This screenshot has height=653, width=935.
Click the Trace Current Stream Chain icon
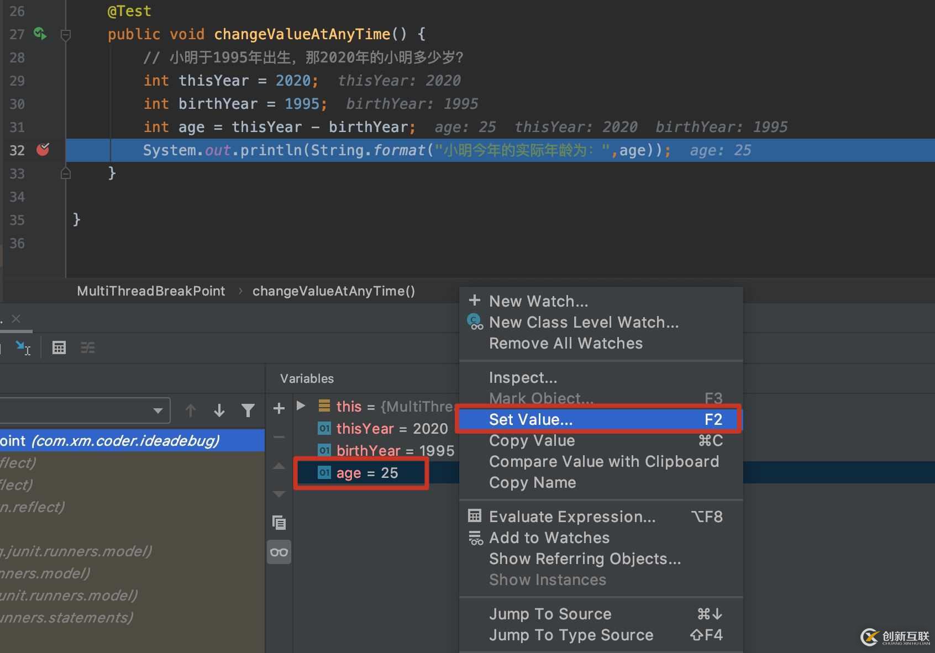tap(88, 347)
